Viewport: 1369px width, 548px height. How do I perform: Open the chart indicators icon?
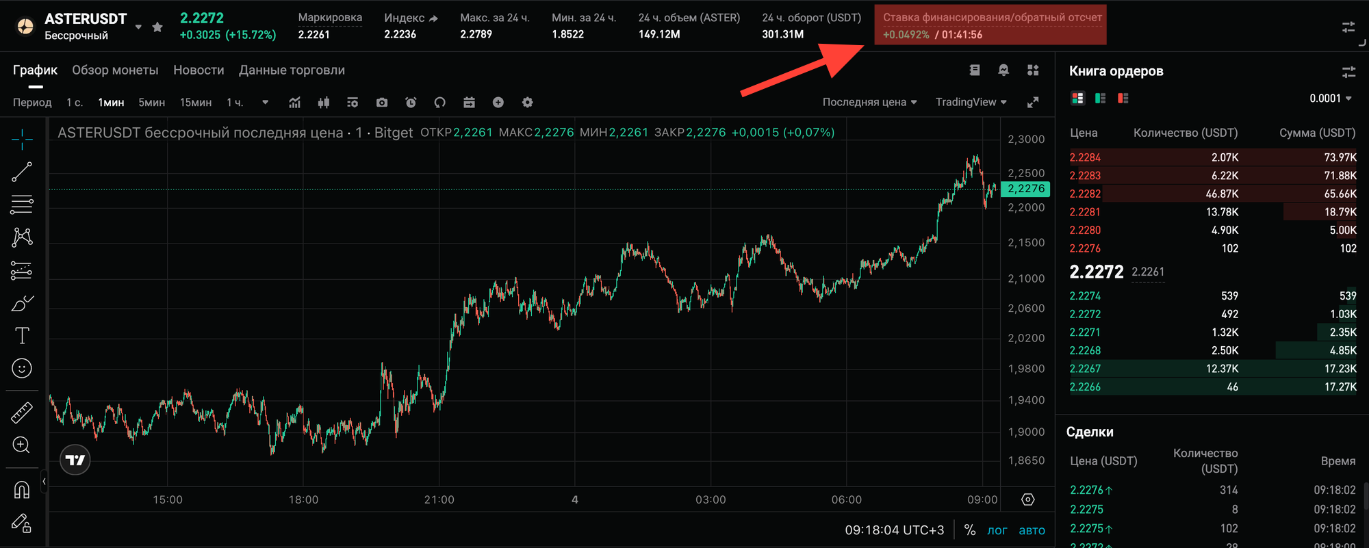[294, 103]
